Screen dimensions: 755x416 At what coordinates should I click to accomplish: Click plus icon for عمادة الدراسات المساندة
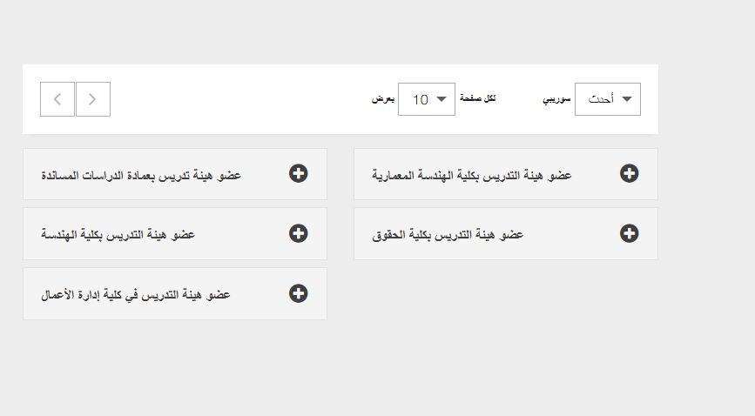pos(298,174)
